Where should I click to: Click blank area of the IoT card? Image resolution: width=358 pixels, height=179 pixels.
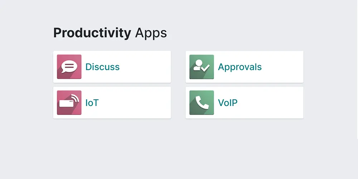136,103
